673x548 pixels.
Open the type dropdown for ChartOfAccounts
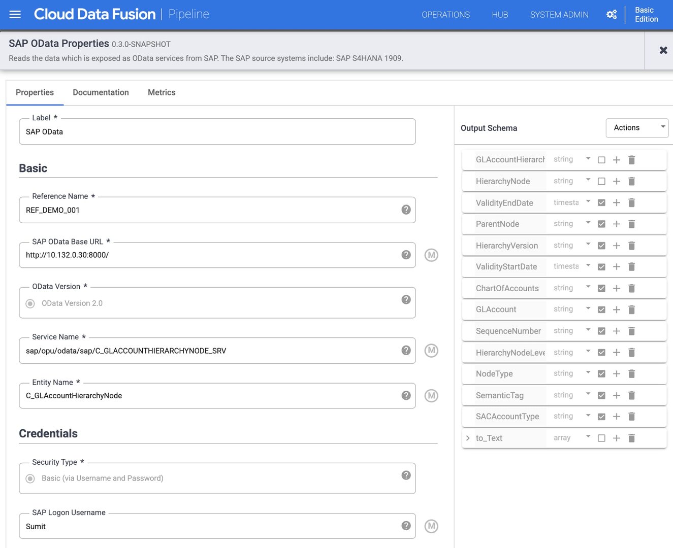[588, 288]
